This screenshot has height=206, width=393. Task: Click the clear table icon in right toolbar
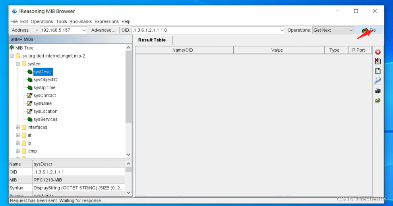pos(378,62)
